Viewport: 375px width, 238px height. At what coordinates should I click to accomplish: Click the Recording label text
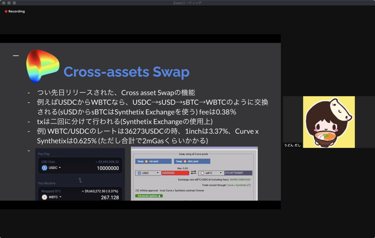click(x=17, y=12)
